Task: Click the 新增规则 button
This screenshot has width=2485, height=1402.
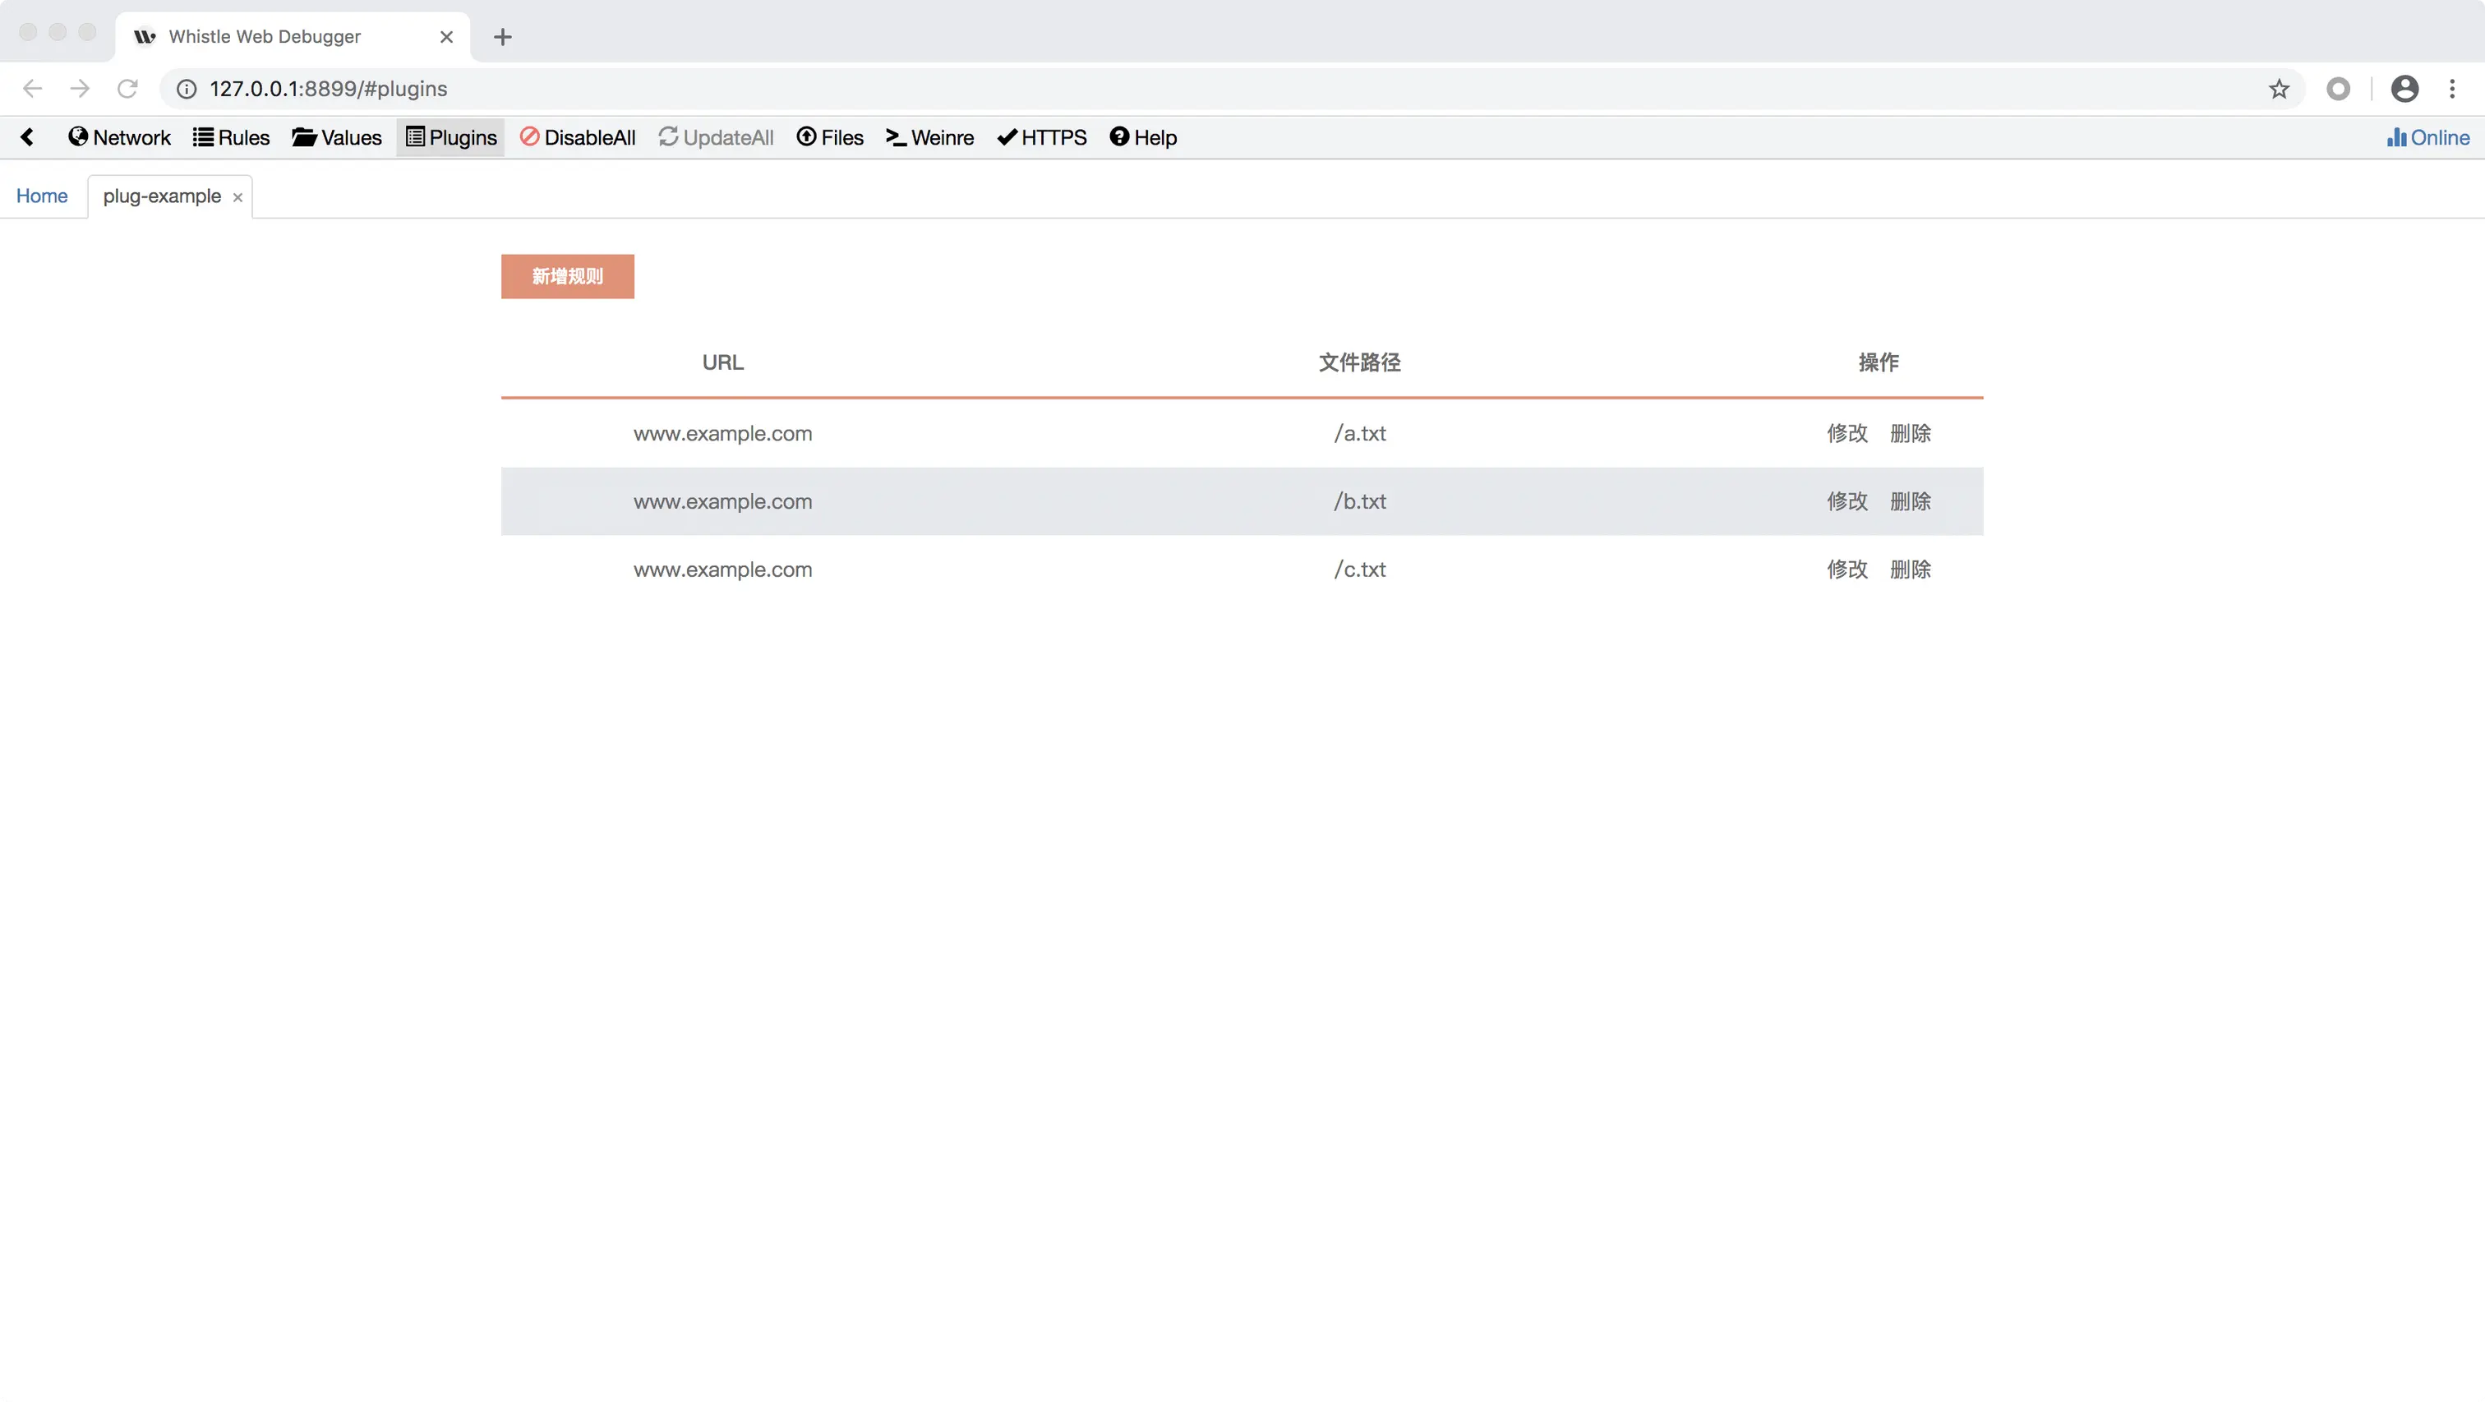Action: tap(567, 276)
